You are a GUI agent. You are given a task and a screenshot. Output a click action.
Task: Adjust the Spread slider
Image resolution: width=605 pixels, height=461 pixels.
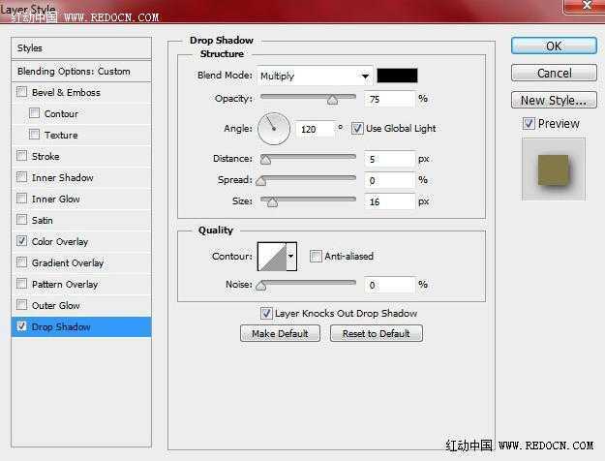[261, 180]
